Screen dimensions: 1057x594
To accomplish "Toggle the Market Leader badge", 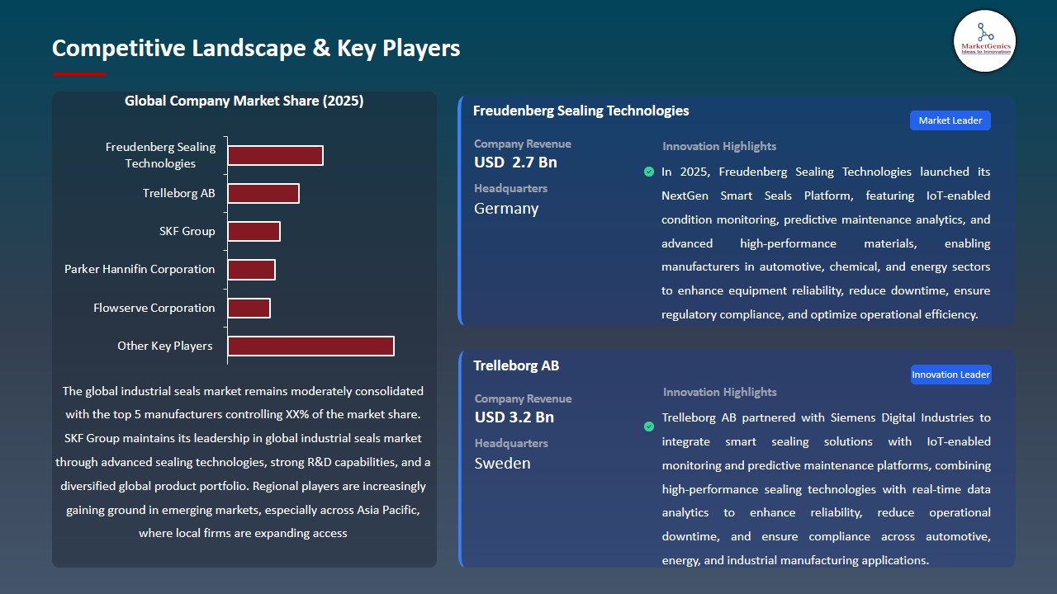I will click(950, 120).
